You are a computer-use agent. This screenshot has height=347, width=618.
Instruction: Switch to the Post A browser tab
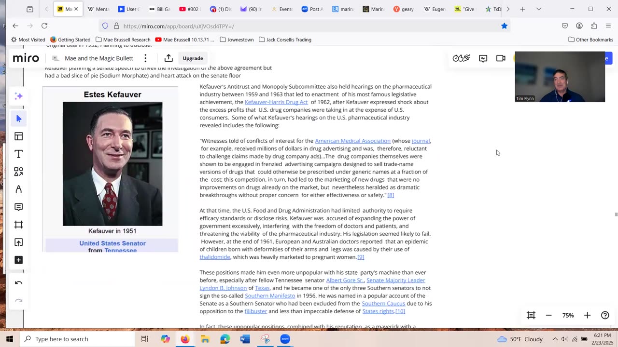click(312, 9)
